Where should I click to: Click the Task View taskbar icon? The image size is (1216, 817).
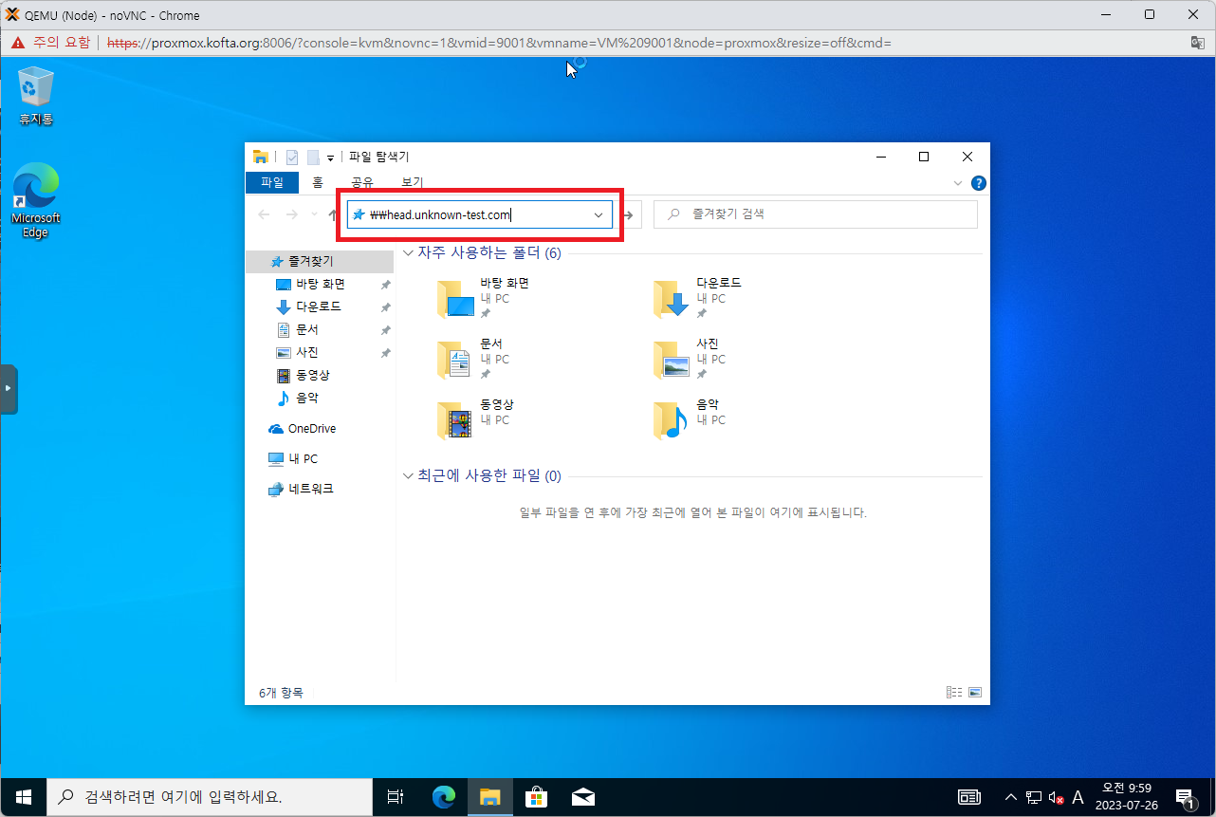(396, 797)
